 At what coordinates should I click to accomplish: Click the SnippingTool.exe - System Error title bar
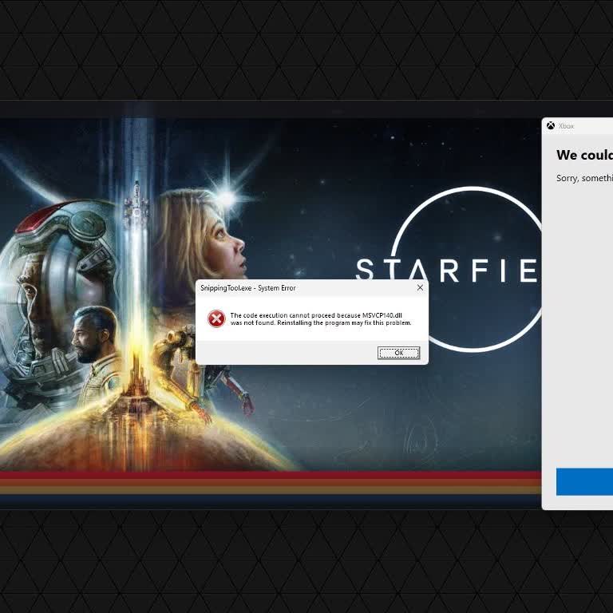(303, 288)
